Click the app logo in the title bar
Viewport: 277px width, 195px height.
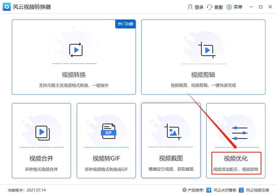7,7
